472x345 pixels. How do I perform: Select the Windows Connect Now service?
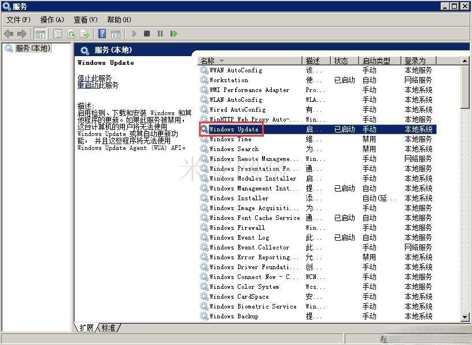point(254,277)
